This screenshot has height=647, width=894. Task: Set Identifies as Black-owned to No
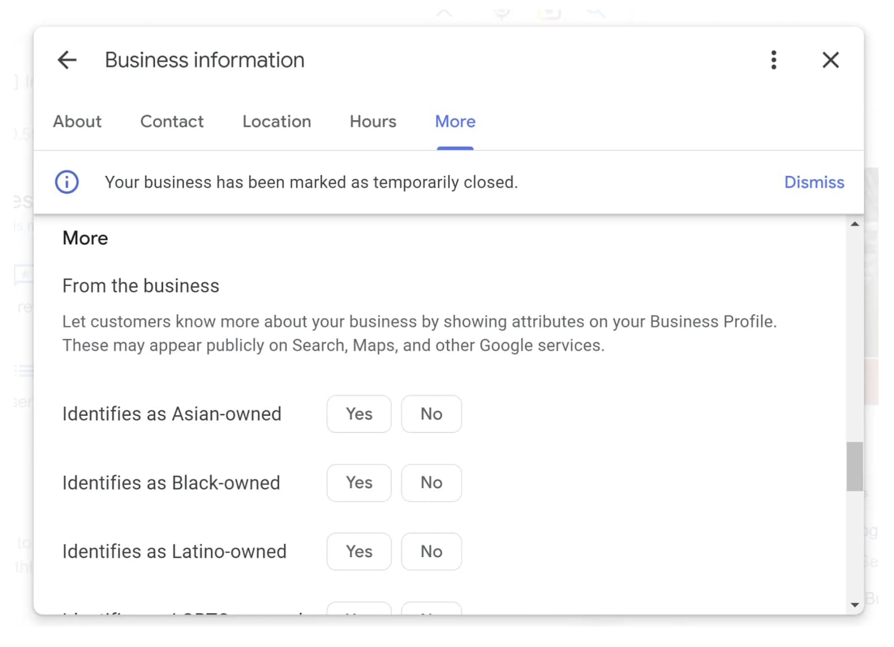tap(431, 483)
